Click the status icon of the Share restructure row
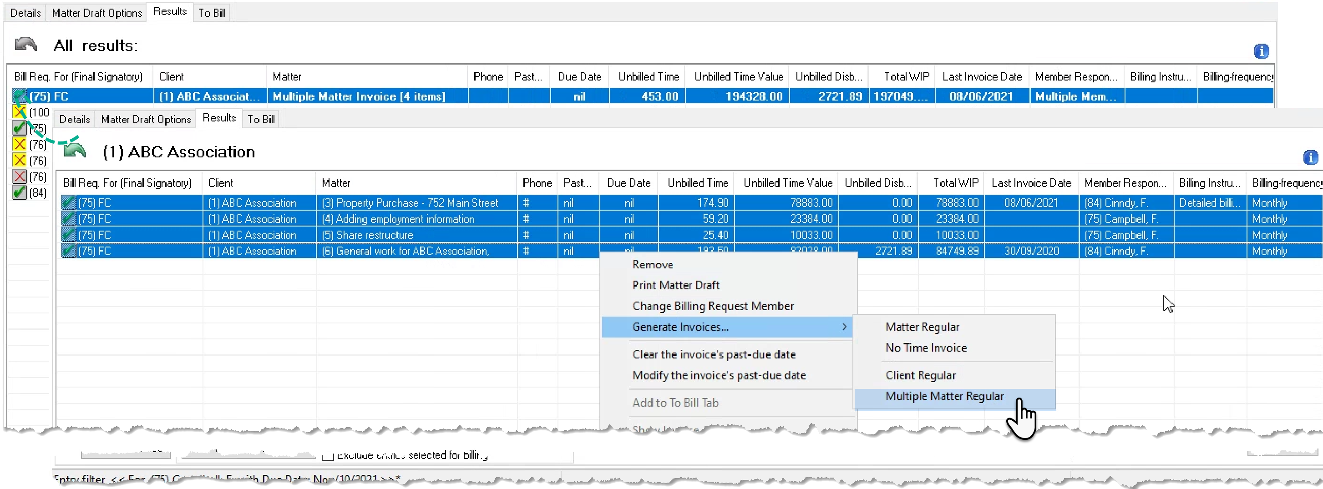The width and height of the screenshot is (1323, 489). [68, 235]
